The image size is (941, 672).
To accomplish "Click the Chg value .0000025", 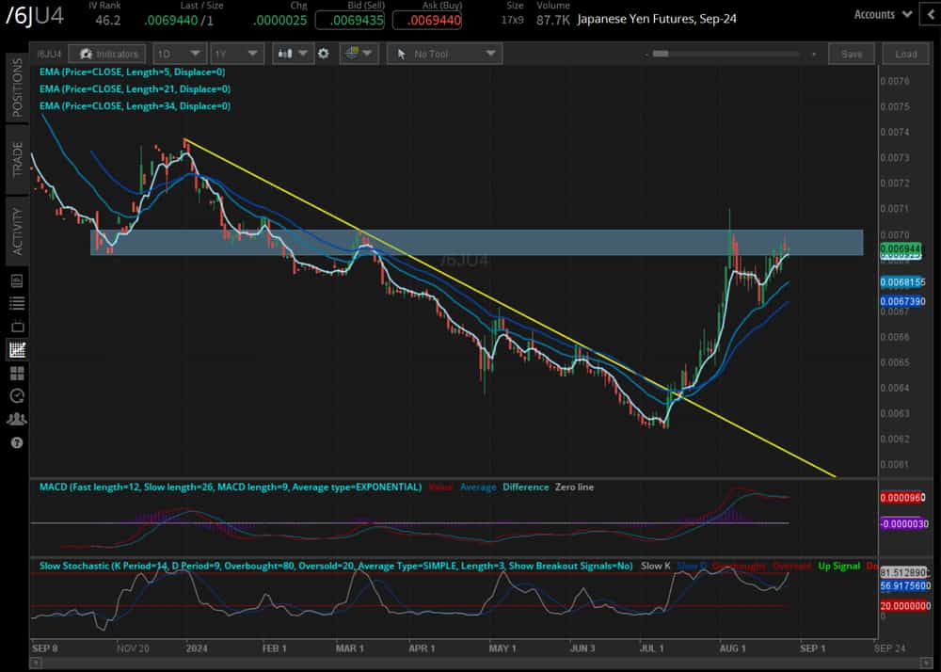I will tap(280, 21).
